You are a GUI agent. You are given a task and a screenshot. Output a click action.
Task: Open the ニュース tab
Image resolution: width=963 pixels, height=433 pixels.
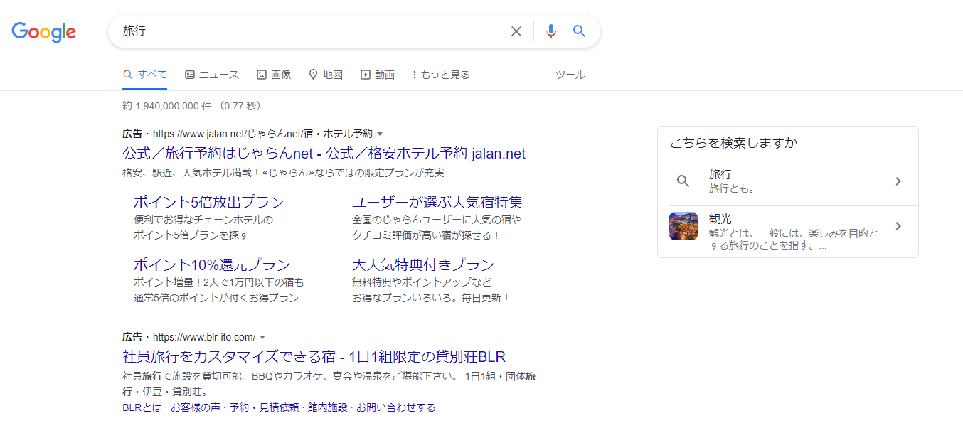click(x=212, y=75)
